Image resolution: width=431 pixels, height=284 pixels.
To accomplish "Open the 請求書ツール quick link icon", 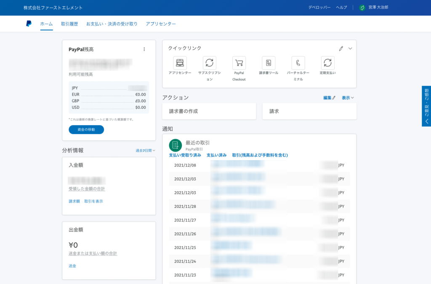I will (x=269, y=63).
